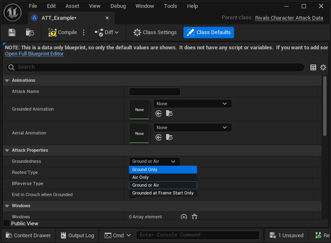Image resolution: width=331 pixels, height=243 pixels.
Task: Open the Window menu
Action: coord(145,6)
